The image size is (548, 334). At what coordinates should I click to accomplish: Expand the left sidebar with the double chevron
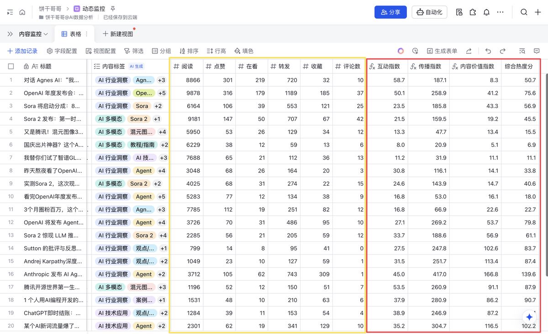10,34
